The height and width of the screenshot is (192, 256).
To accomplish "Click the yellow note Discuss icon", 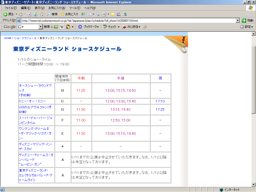I will click(113, 14).
